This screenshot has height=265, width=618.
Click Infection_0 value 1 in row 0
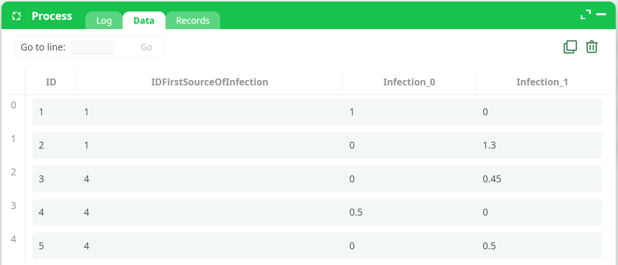352,112
